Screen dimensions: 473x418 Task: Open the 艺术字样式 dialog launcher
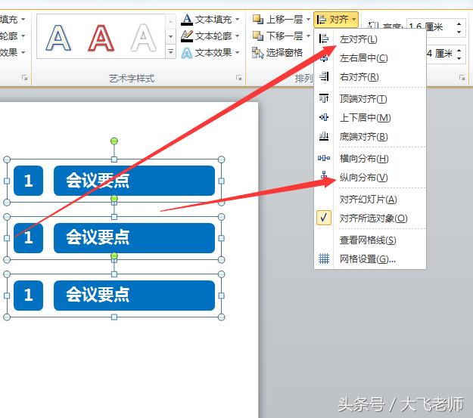(239, 78)
